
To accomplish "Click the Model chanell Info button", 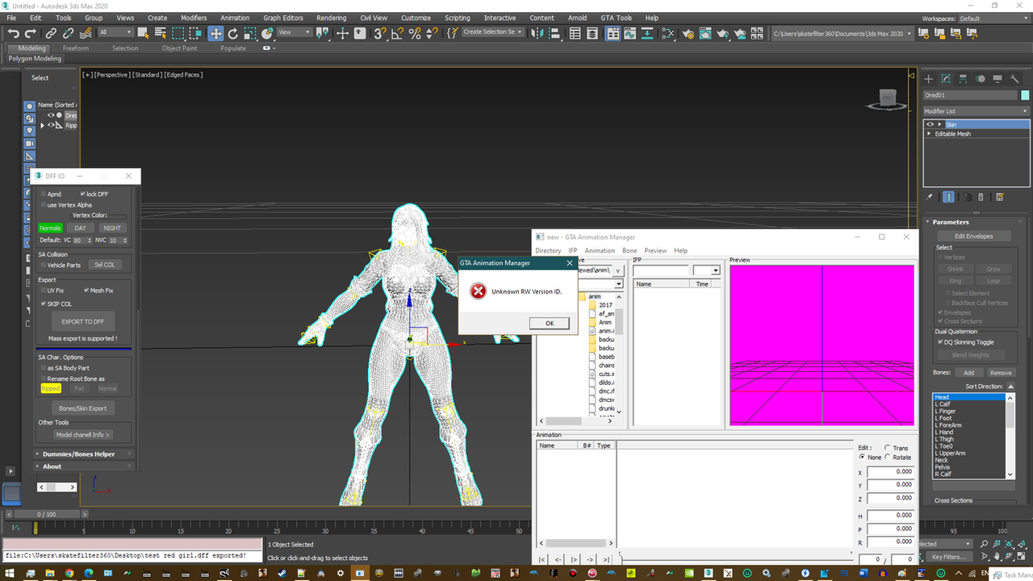I will coord(83,434).
